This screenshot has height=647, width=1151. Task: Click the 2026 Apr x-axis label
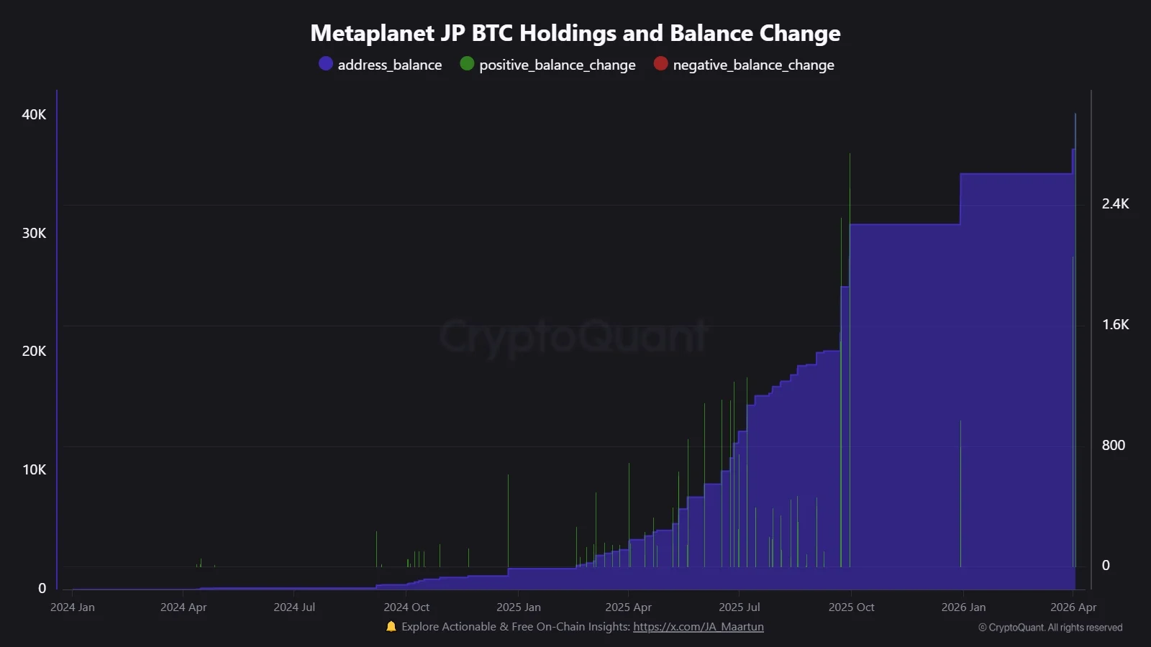1073,607
